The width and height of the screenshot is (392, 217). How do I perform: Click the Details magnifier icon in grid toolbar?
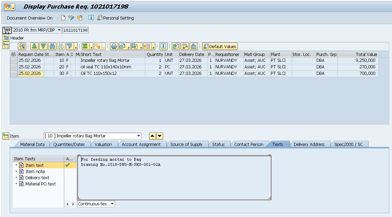pyautogui.click(x=22, y=46)
